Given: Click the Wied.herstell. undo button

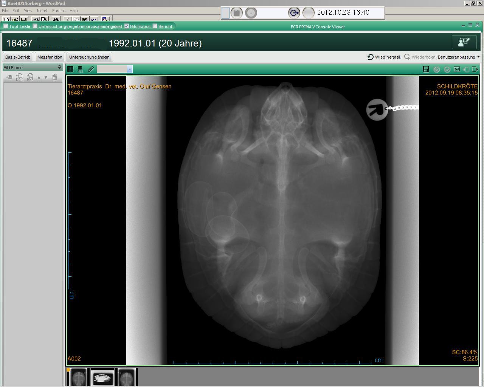Looking at the screenshot, I should click(384, 57).
